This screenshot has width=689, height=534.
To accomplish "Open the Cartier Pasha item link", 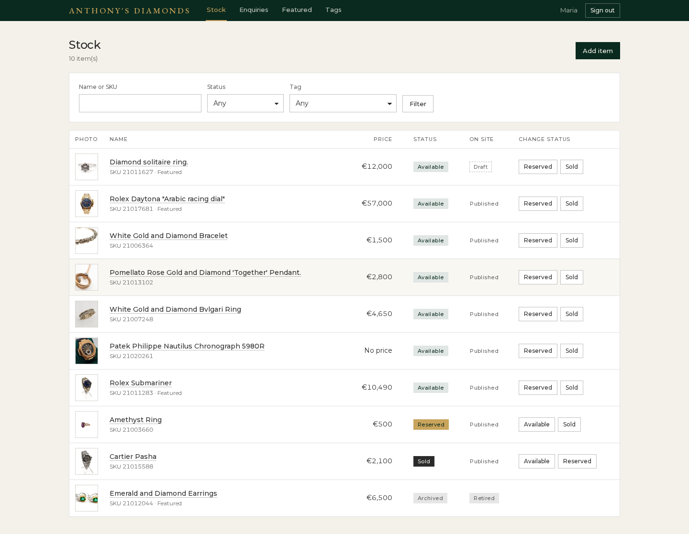I will 133,457.
